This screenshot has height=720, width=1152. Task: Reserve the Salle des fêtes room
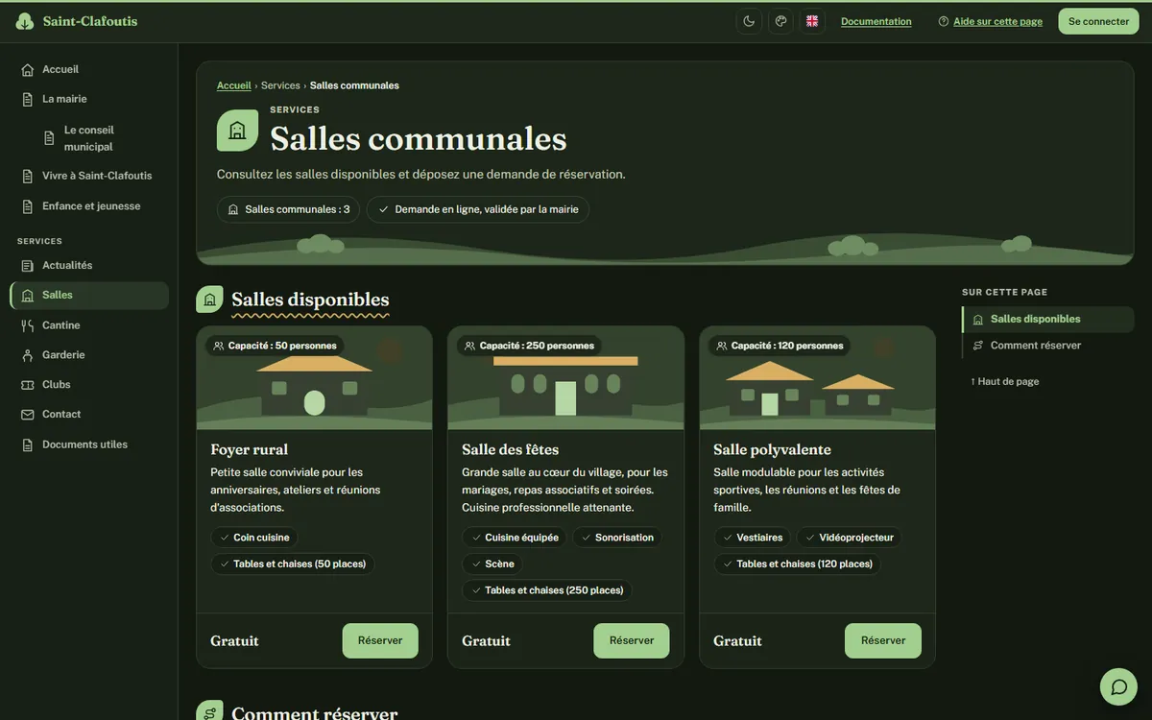click(632, 640)
